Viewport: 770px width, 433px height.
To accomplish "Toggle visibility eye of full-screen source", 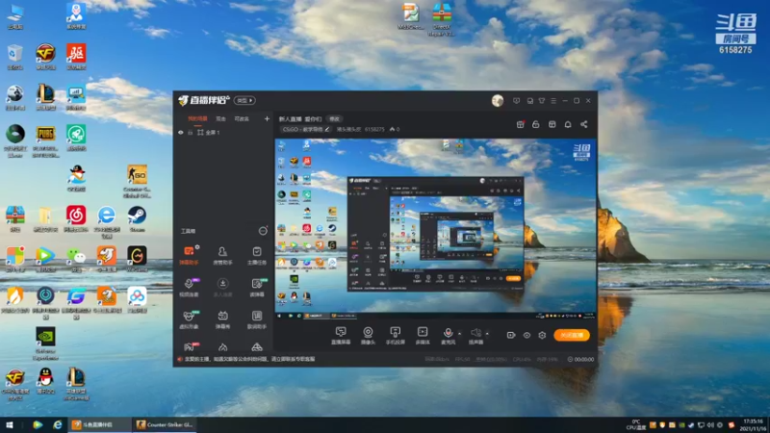I will point(181,133).
